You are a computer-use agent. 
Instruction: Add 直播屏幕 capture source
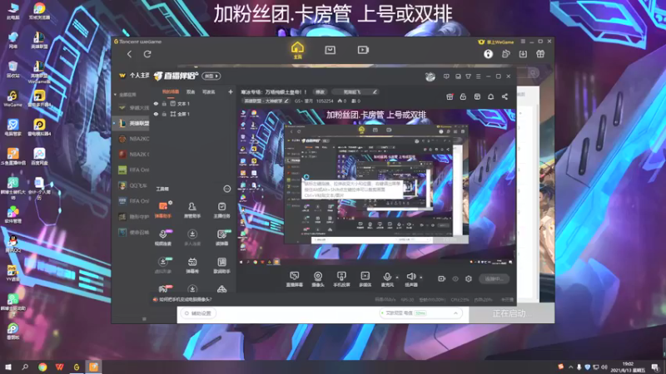[295, 279]
